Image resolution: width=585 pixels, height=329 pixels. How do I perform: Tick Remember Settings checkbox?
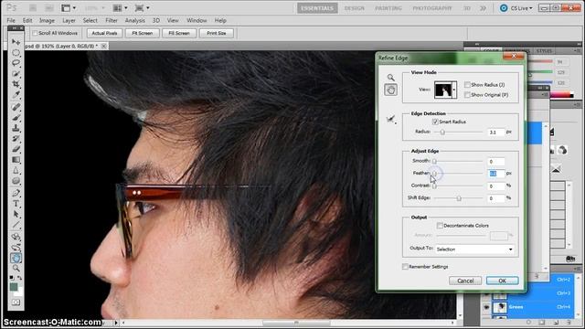[x=405, y=266]
